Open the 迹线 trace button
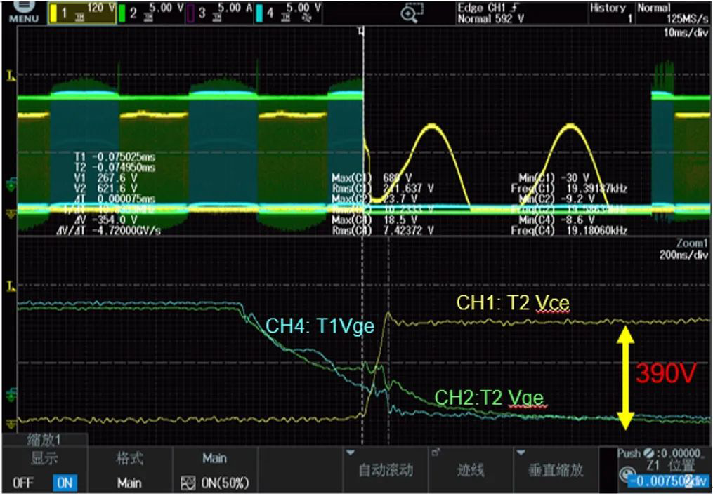 pyautogui.click(x=471, y=471)
